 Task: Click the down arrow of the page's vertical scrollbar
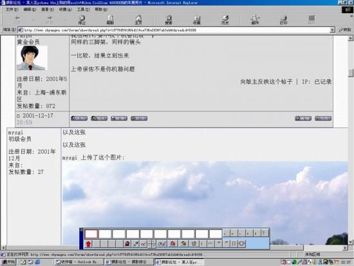point(351,242)
